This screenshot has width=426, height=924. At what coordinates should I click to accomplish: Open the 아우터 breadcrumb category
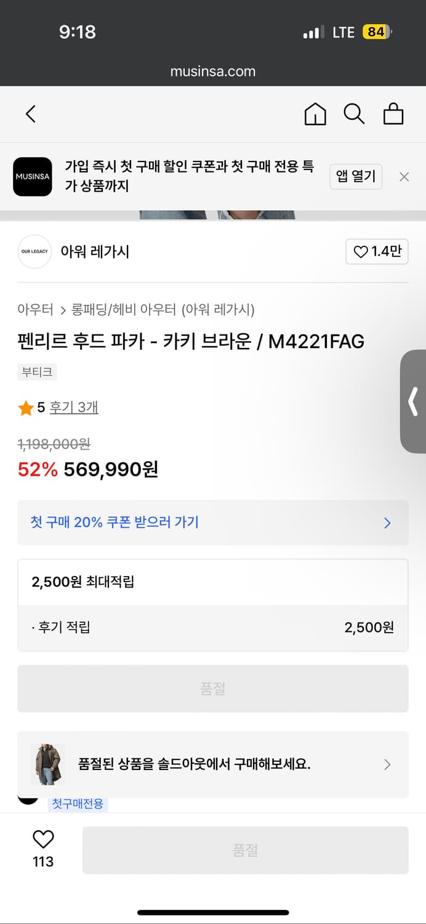coord(35,309)
